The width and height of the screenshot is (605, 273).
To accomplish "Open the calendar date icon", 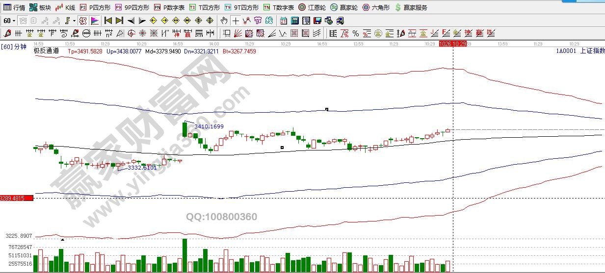I will pos(284,21).
